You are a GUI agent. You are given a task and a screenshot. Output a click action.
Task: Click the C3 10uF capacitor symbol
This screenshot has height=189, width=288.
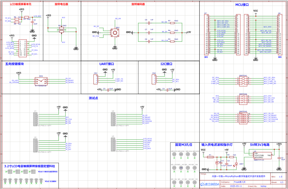279,158
